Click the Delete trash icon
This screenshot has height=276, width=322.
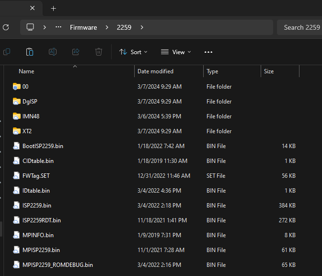[99, 52]
